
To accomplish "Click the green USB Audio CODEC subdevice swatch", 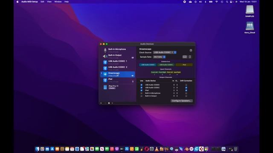I will [x=166, y=65].
